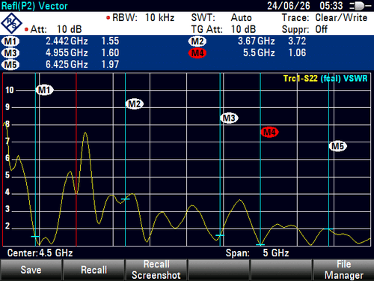The image size is (374, 281).
Task: Click the y-axis label 5
Action: [7, 175]
